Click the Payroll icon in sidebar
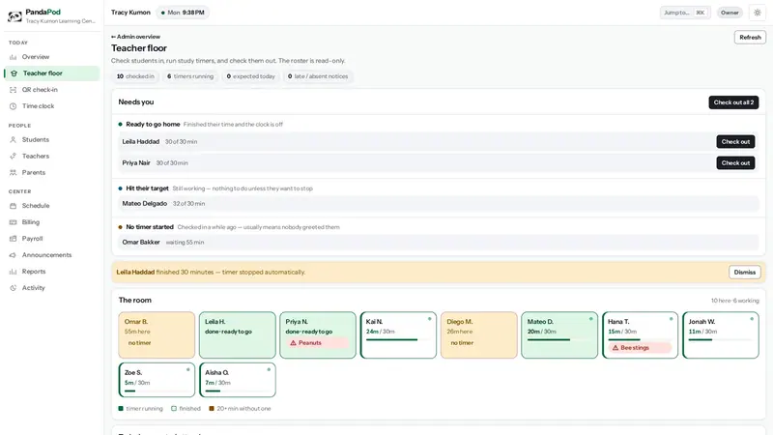The image size is (773, 435). tap(13, 239)
